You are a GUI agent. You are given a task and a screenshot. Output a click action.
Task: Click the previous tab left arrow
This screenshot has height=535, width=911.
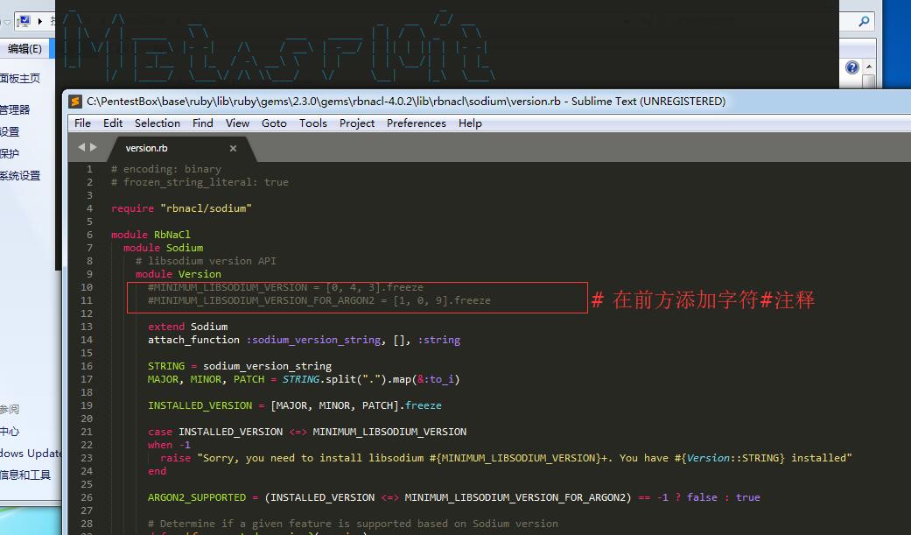pyautogui.click(x=82, y=148)
